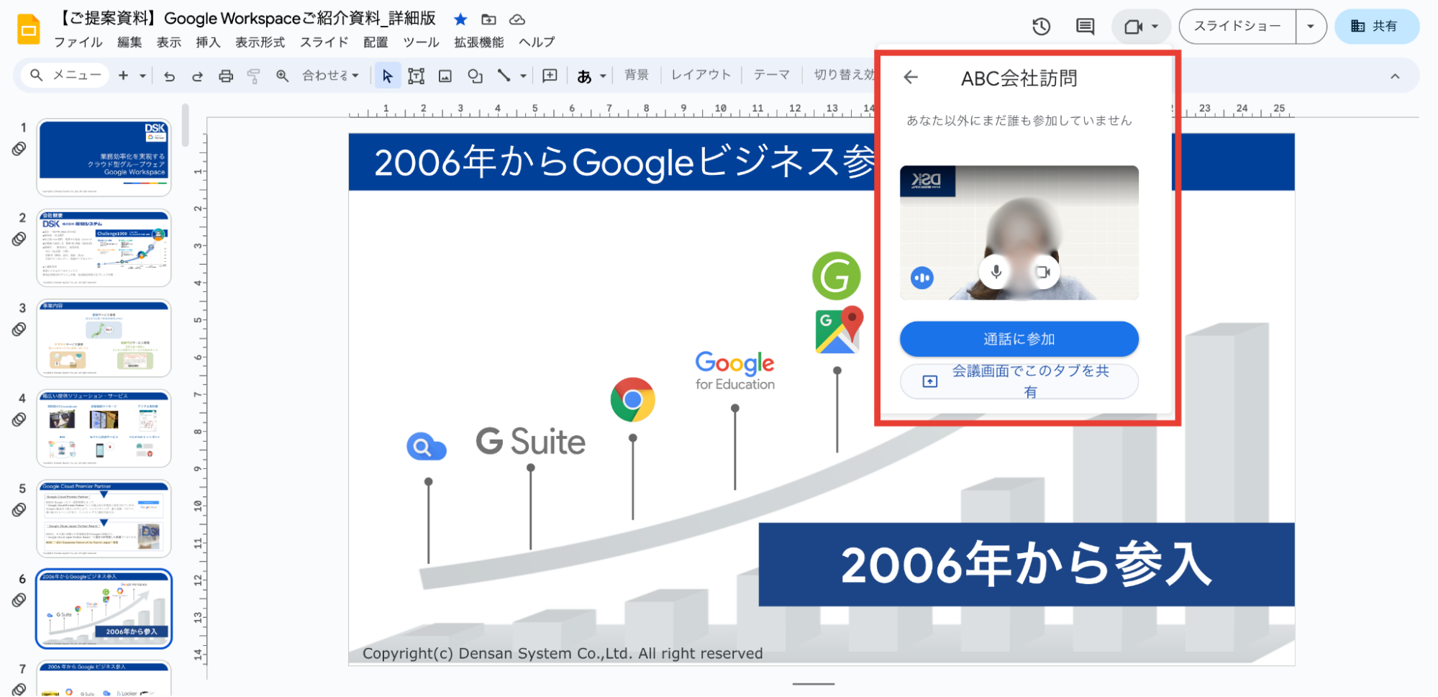
Task: Click the zoom magnifier tool
Action: pos(283,76)
